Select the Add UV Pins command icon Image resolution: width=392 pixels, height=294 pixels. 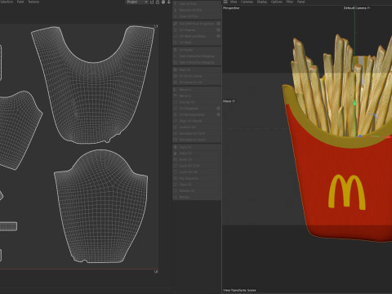[x=176, y=4]
